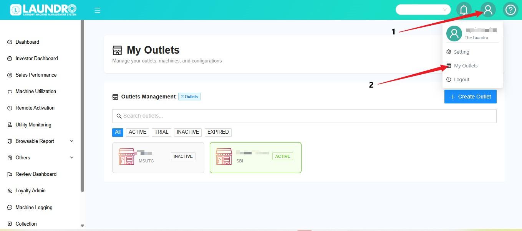Click the sidebar scroll down arrow
522x231 pixels.
click(82, 226)
